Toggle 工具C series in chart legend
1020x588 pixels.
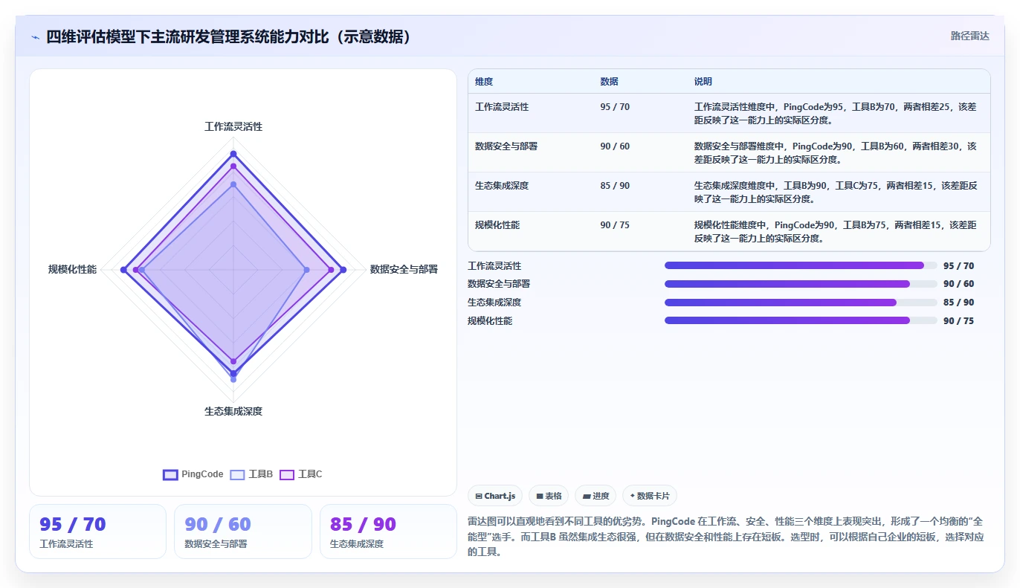coord(301,474)
